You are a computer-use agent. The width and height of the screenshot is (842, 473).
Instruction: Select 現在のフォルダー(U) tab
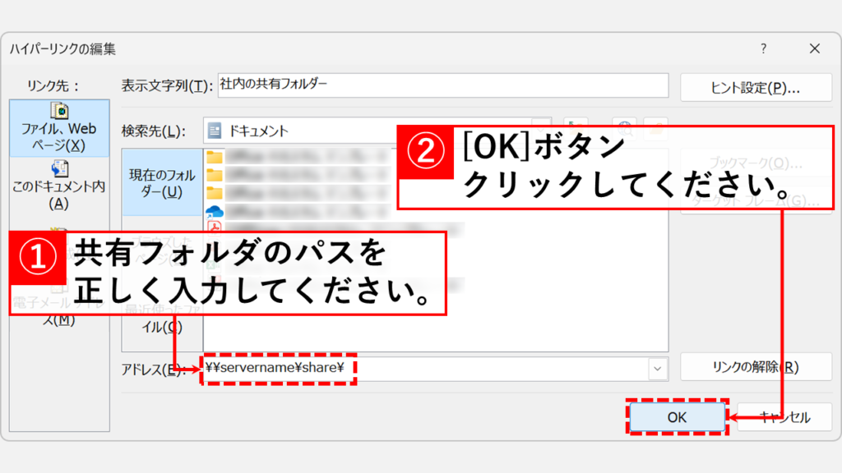click(x=162, y=183)
